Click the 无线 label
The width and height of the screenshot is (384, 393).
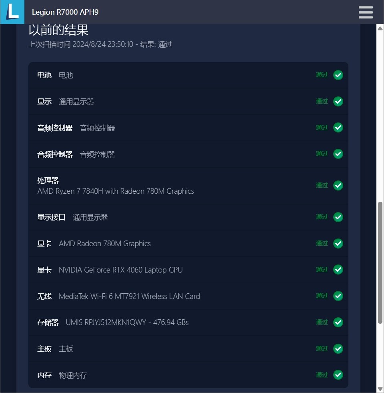(44, 296)
